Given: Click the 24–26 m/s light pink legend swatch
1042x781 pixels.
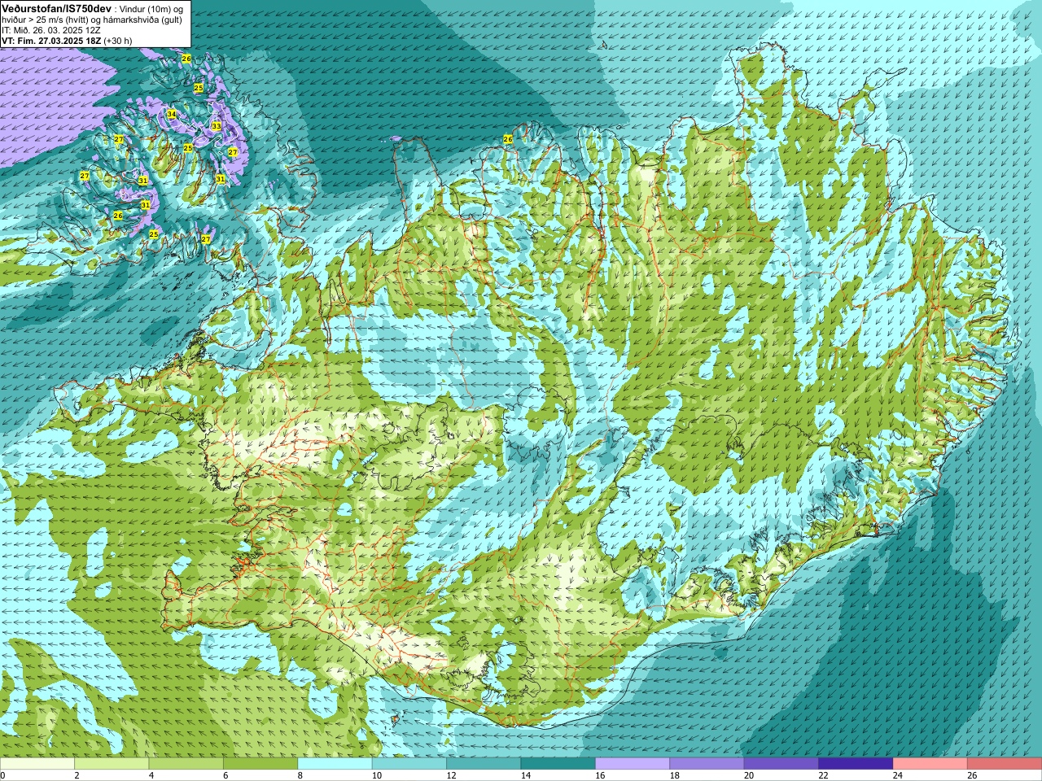Looking at the screenshot, I should pos(930,763).
